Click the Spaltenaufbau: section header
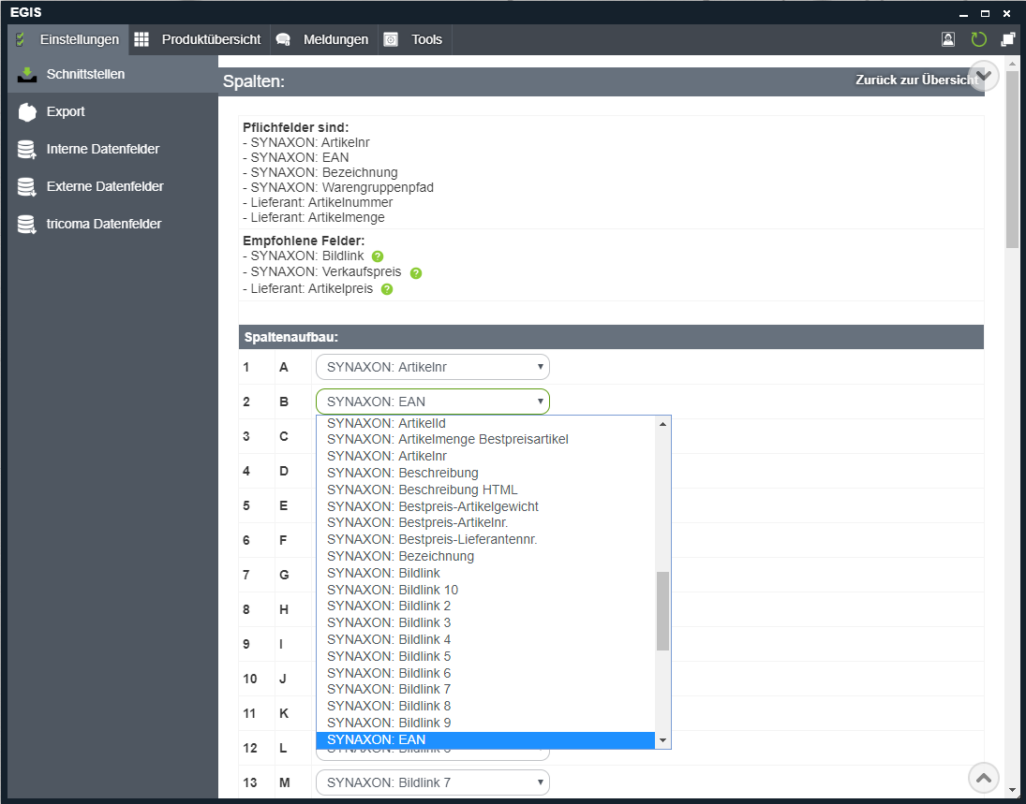This screenshot has width=1026, height=804. (611, 337)
